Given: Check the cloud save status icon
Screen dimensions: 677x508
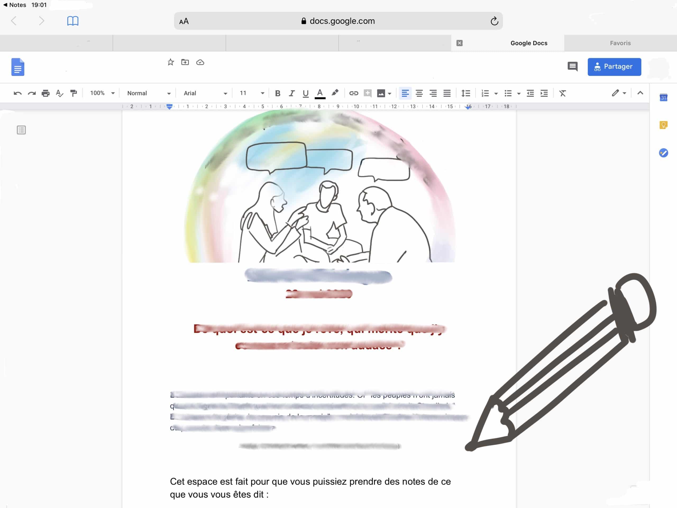Looking at the screenshot, I should pyautogui.click(x=200, y=62).
